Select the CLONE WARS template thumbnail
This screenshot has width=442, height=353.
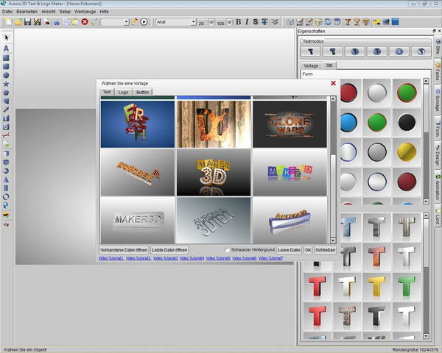[x=290, y=124]
